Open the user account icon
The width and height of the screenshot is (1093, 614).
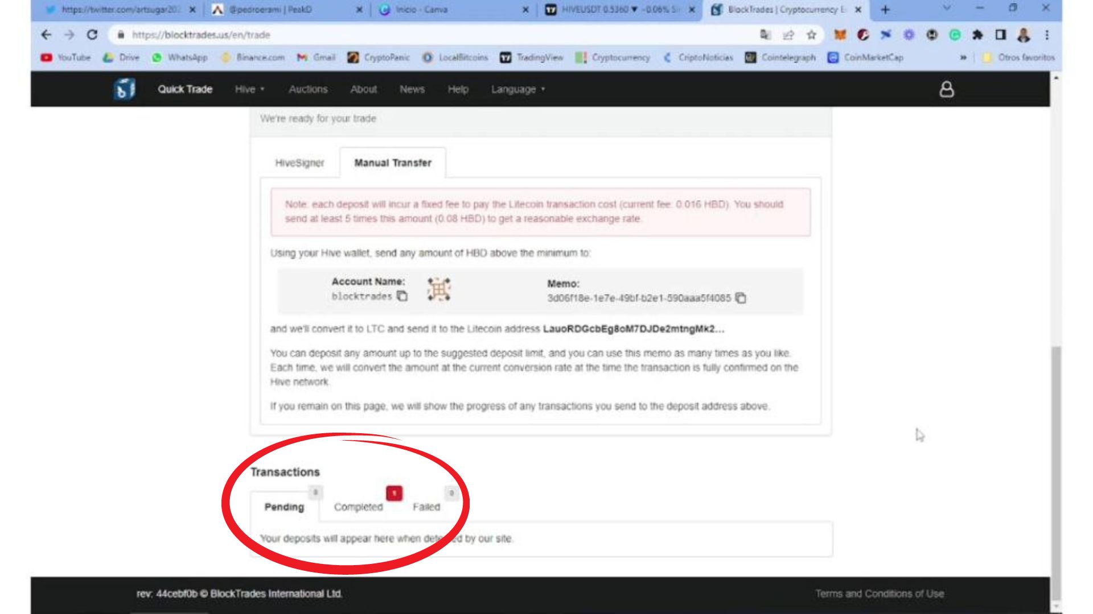(x=946, y=89)
